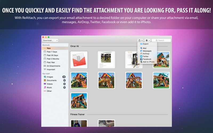Open the Download... dropdown
Viewport: 213px width, 133px height.
coord(50,40)
